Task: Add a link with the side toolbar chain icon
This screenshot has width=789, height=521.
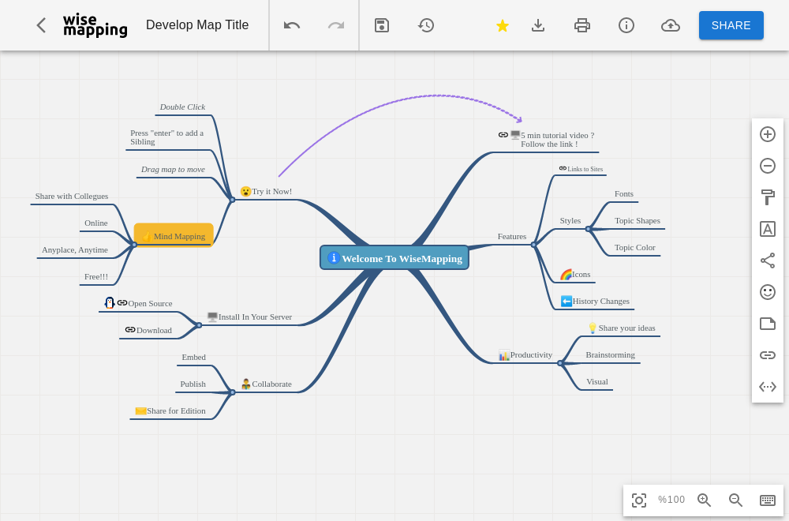Action: [768, 355]
